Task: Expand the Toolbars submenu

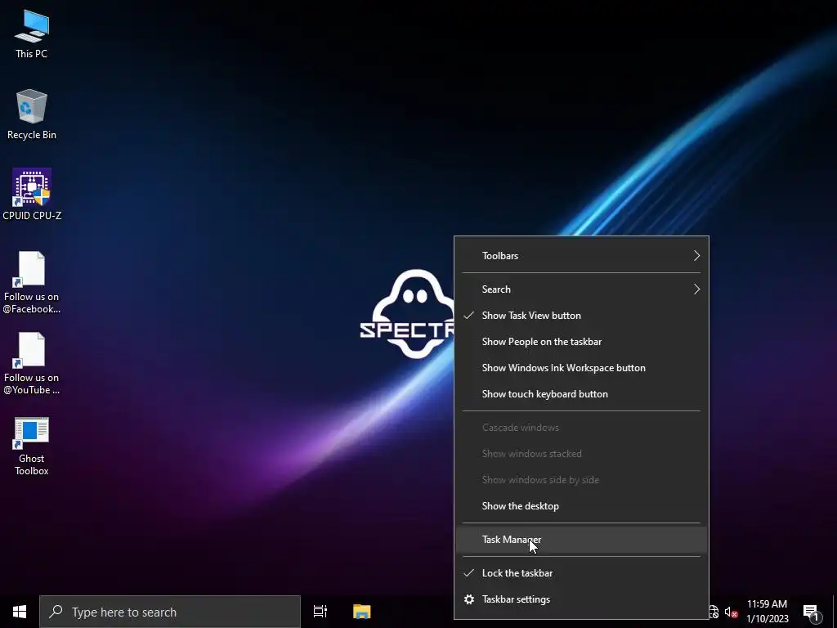Action: (x=581, y=256)
